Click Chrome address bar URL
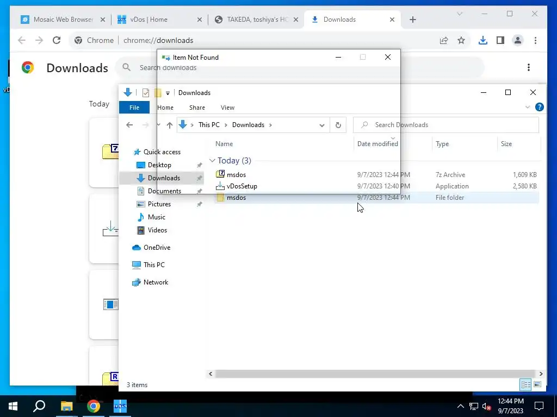Screen dimensions: 557x417 158,40
